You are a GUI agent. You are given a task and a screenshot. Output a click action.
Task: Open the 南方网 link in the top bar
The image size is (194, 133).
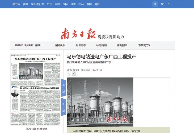pyautogui.click(x=16, y=4)
